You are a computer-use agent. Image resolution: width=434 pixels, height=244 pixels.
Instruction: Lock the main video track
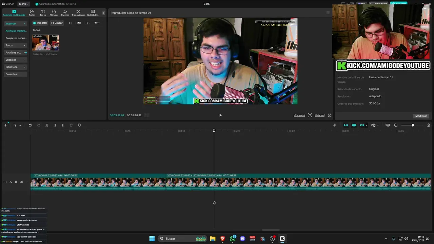point(11,182)
